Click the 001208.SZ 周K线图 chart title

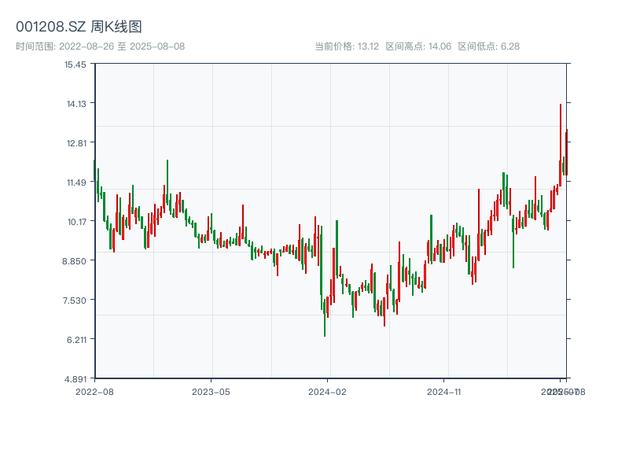pos(79,27)
